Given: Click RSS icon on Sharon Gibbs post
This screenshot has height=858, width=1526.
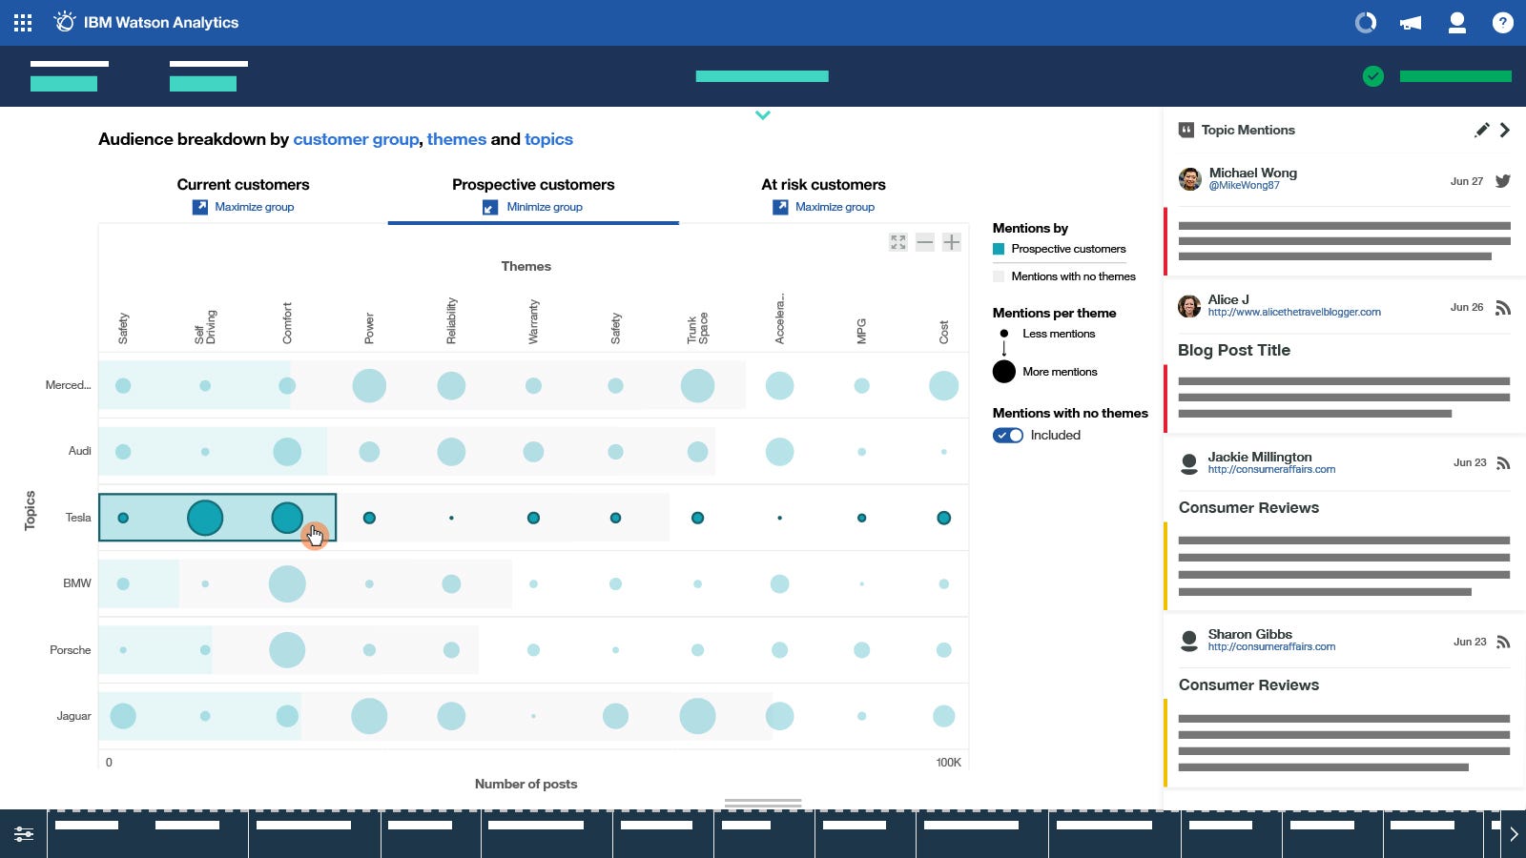Looking at the screenshot, I should tap(1503, 642).
